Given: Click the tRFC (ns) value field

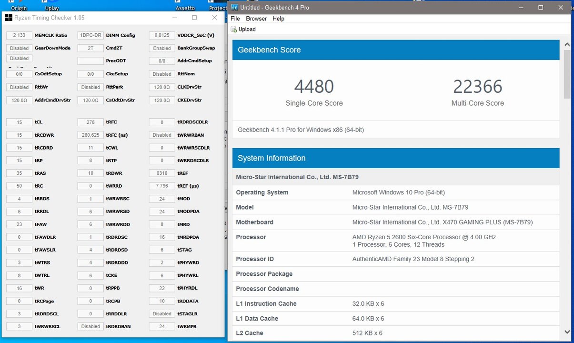Looking at the screenshot, I should (91, 135).
